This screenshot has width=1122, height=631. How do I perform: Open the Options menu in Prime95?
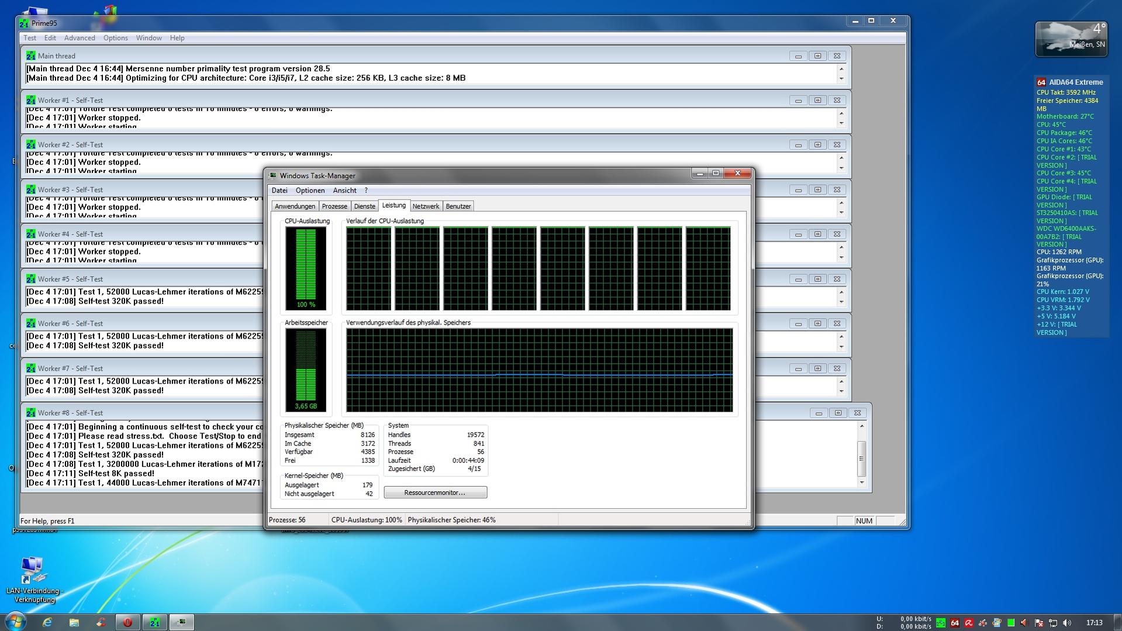pos(116,38)
